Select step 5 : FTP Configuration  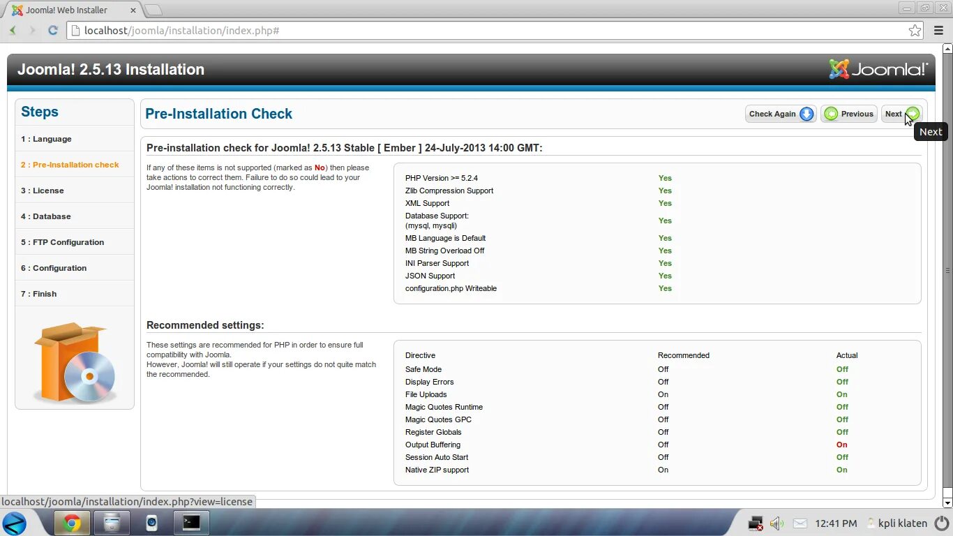point(75,242)
